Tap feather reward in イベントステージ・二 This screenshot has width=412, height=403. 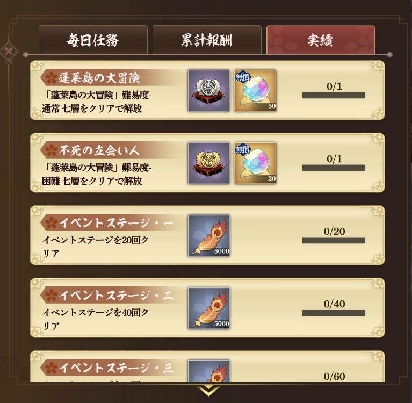(x=209, y=308)
